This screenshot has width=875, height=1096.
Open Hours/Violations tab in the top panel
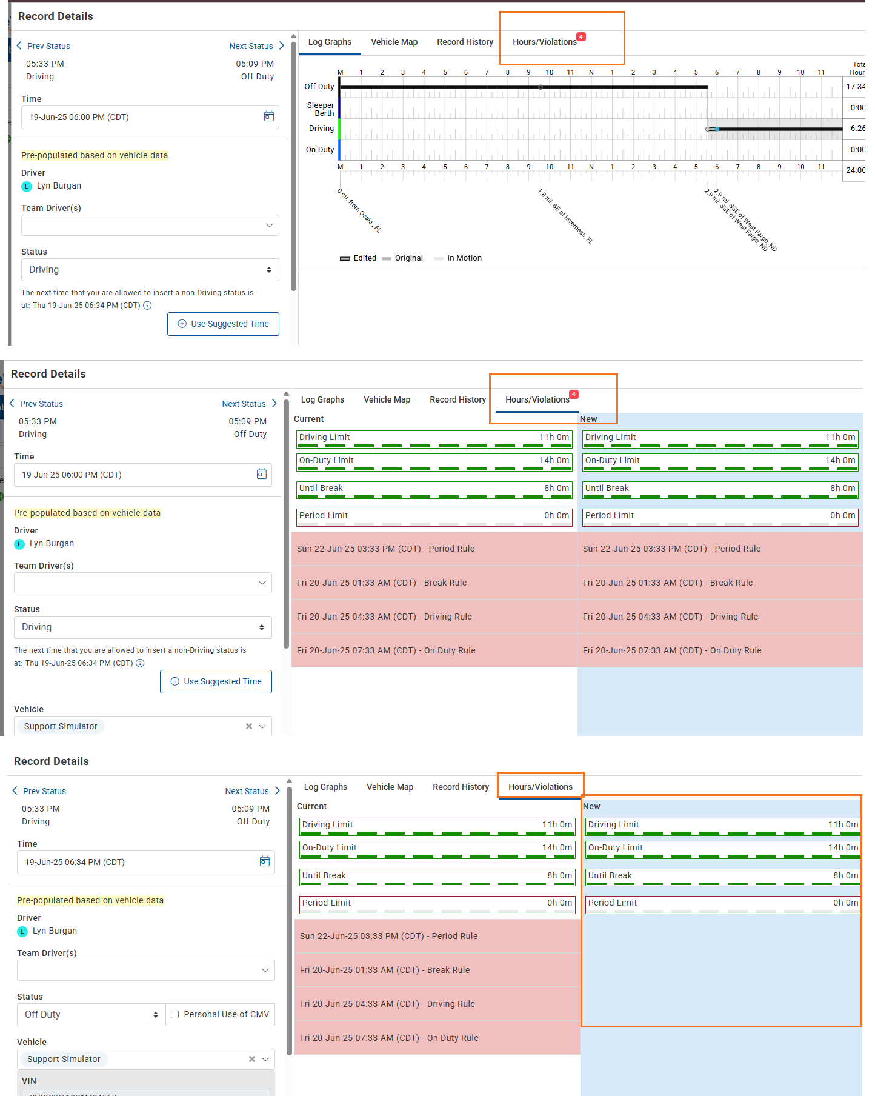pyautogui.click(x=545, y=42)
